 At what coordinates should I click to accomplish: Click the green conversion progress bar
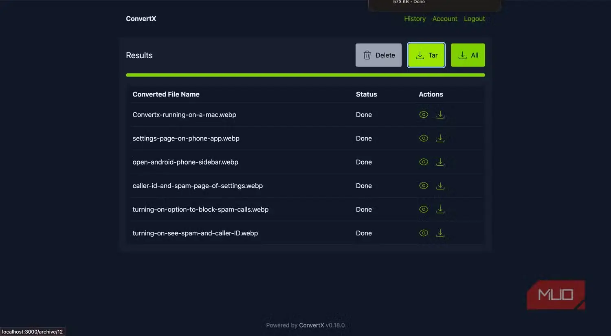(x=305, y=75)
